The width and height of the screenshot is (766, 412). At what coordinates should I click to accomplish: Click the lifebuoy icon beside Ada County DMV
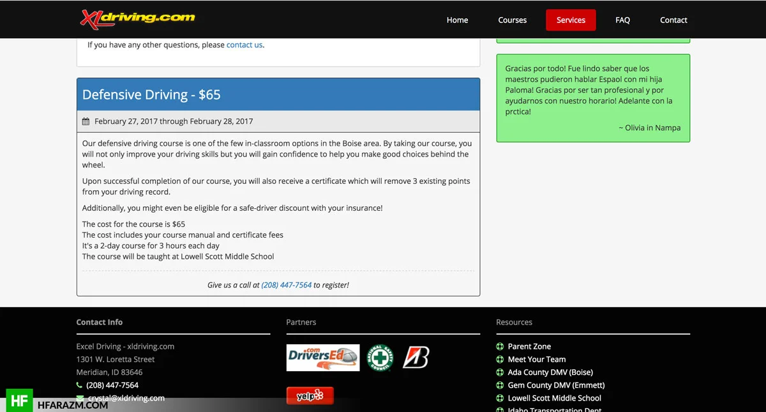tap(500, 372)
